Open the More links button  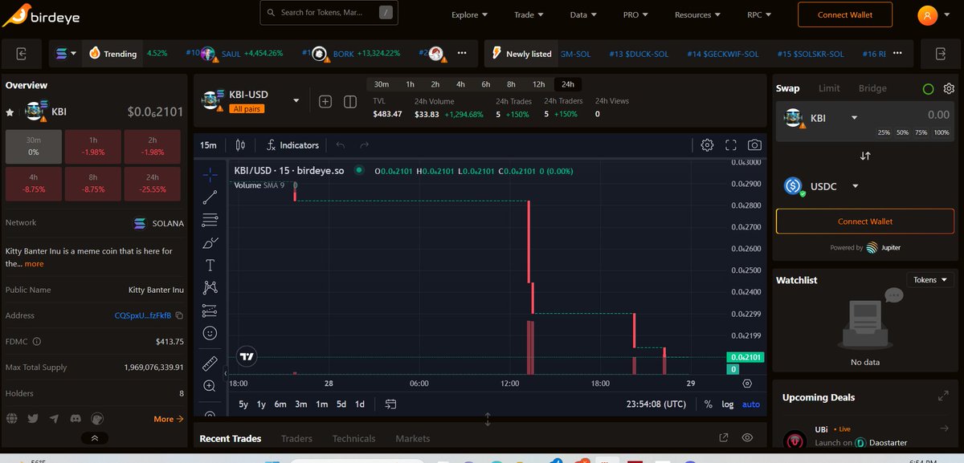click(x=169, y=419)
